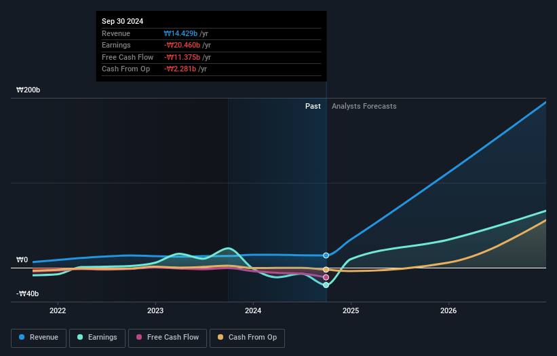Click the Analysts Forecasts label
The image size is (557, 356).
point(364,106)
